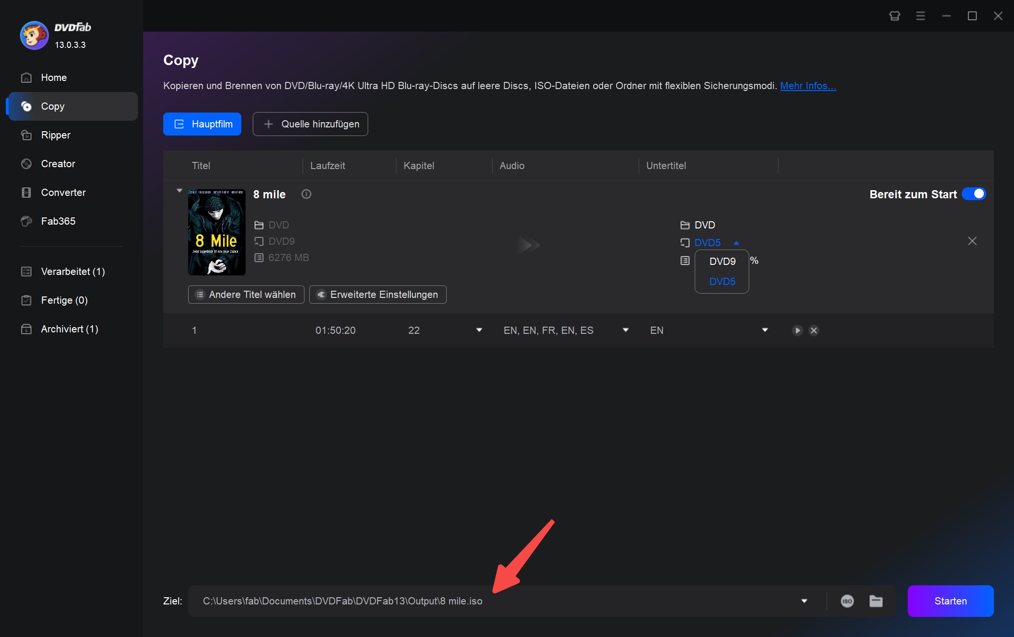Viewport: 1014px width, 637px height.
Task: Show info icon next to 8 mile
Action: coord(306,194)
